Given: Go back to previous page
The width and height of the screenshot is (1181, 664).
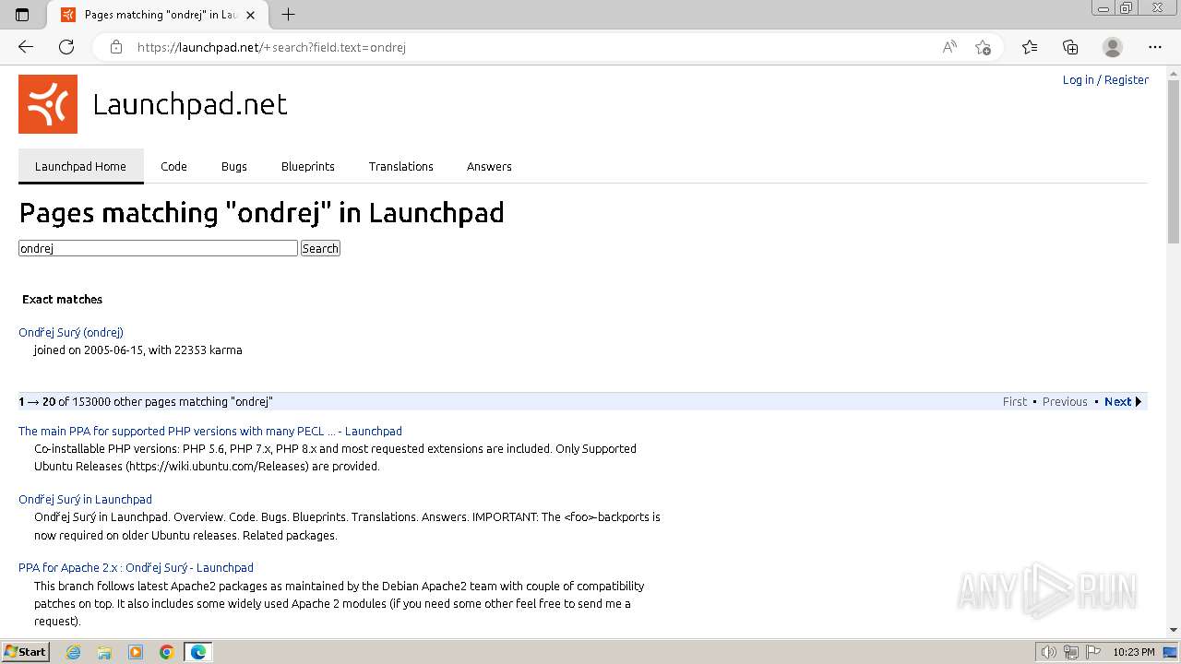Looking at the screenshot, I should point(26,47).
